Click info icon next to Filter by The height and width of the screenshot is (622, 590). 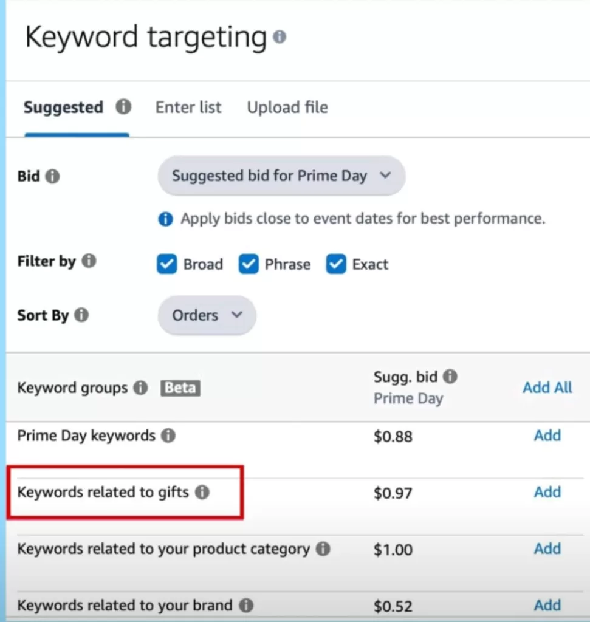[89, 261]
